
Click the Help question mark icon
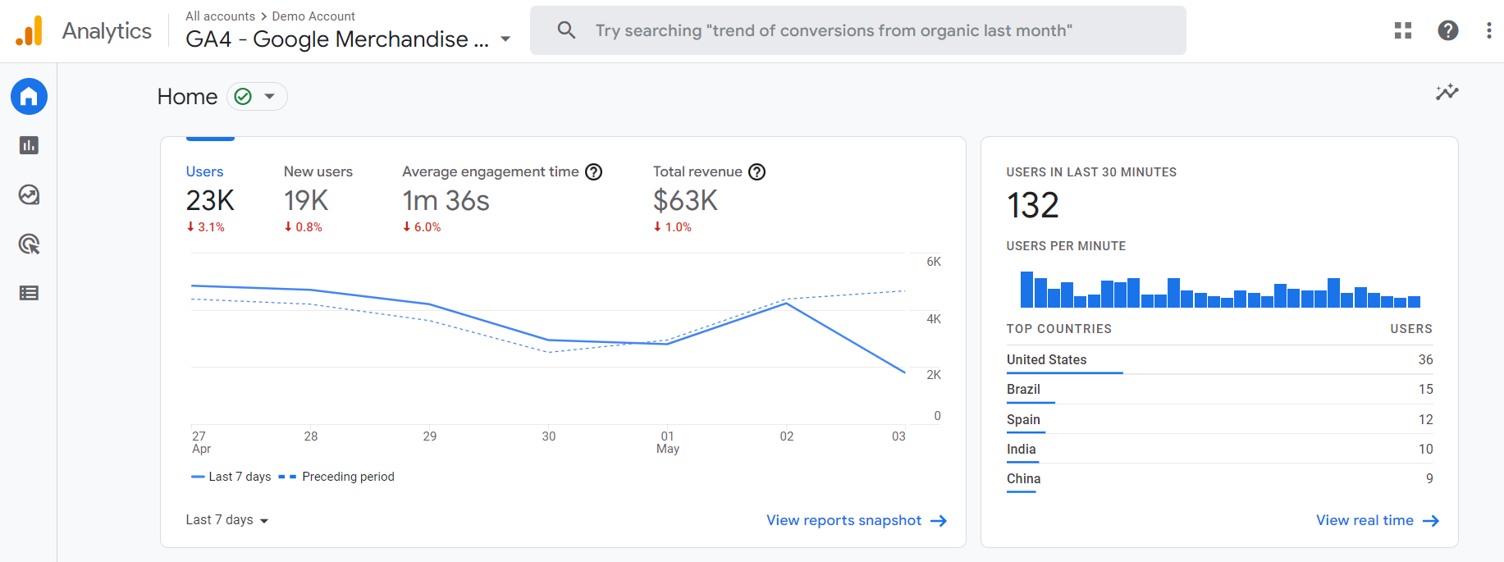coord(1447,30)
